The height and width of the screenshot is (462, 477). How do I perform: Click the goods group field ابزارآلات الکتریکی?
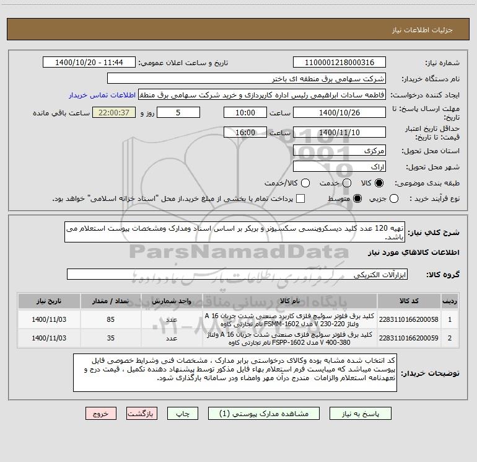pyautogui.click(x=237, y=274)
